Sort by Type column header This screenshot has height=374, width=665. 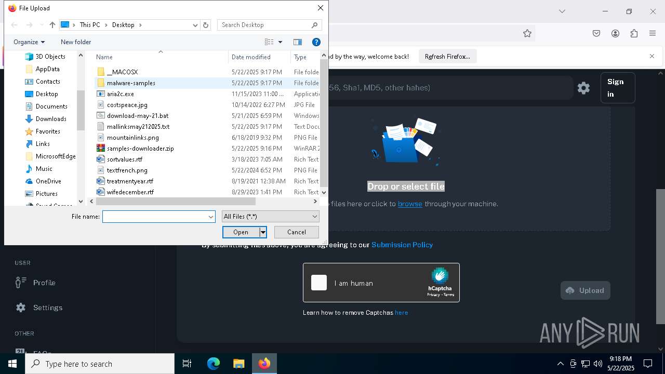tap(305, 57)
